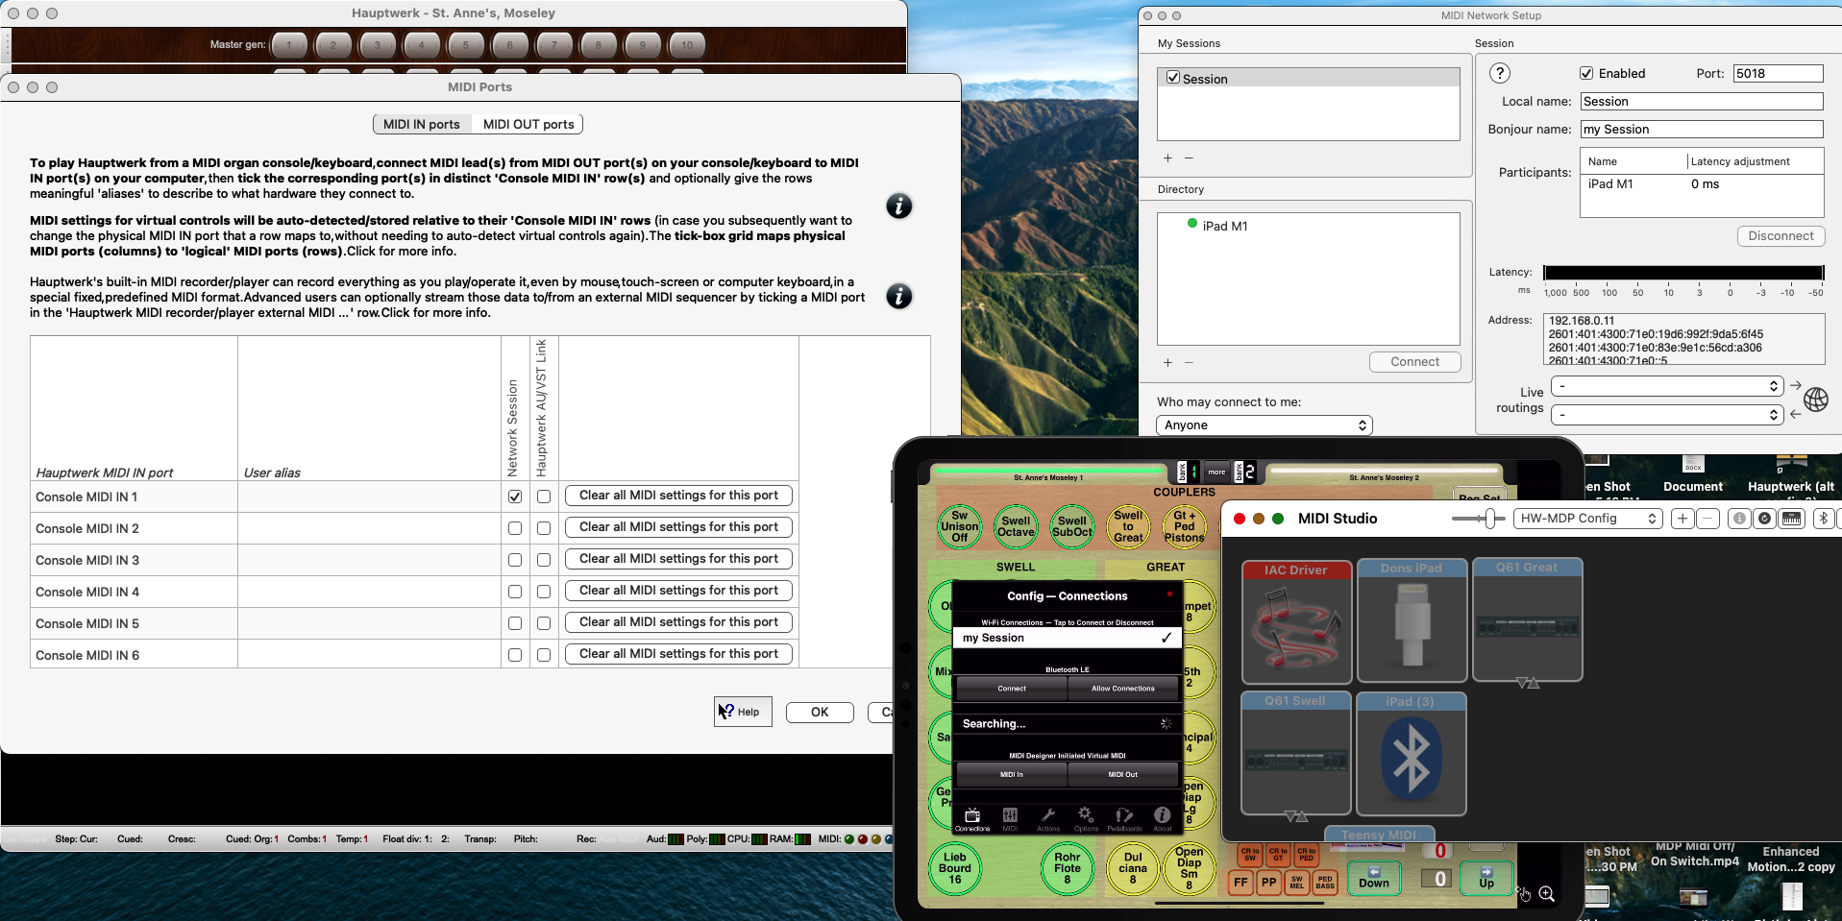Select the IAC Driver device in MIDI Studio
Viewport: 1842px width, 921px height.
(x=1296, y=621)
